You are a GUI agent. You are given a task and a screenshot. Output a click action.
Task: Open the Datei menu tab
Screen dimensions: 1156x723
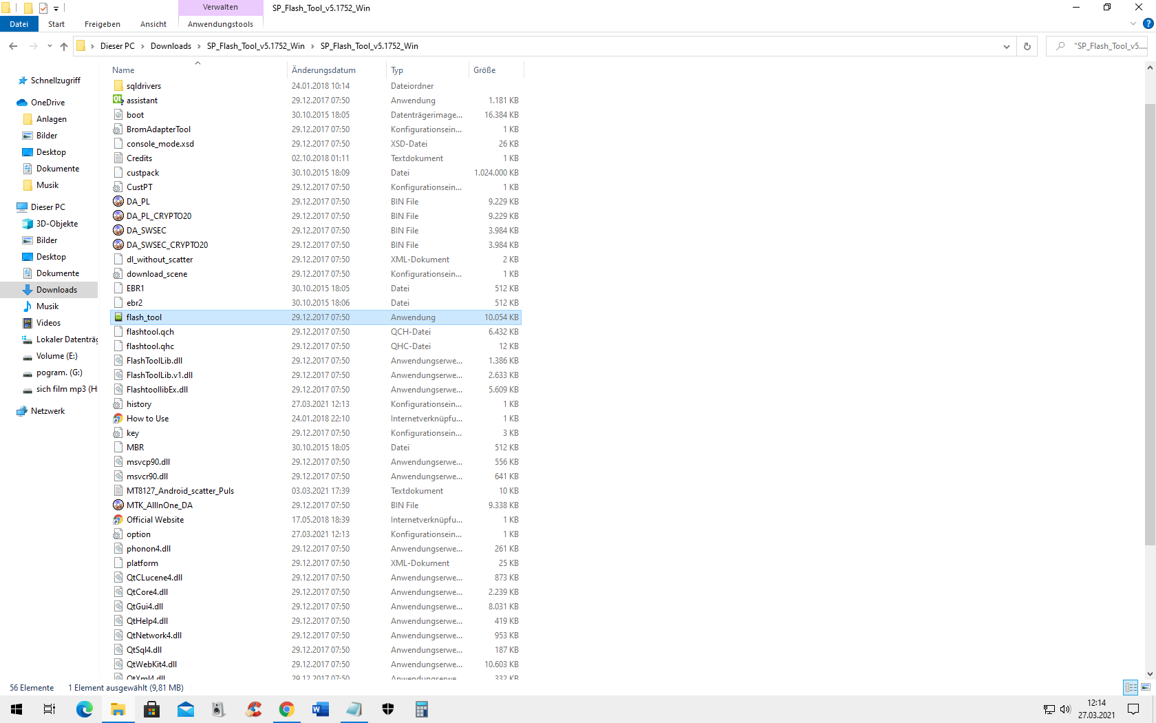[19, 24]
